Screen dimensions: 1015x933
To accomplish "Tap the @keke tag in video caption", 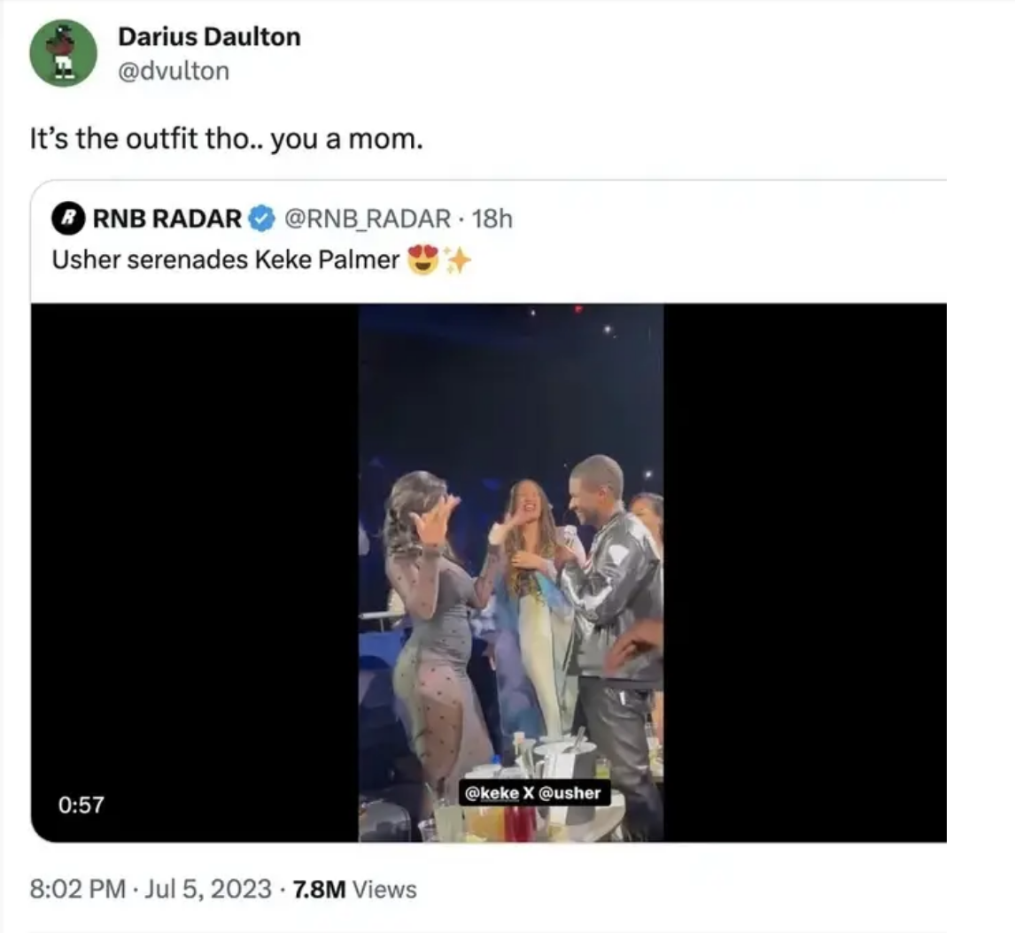I will tap(492, 793).
